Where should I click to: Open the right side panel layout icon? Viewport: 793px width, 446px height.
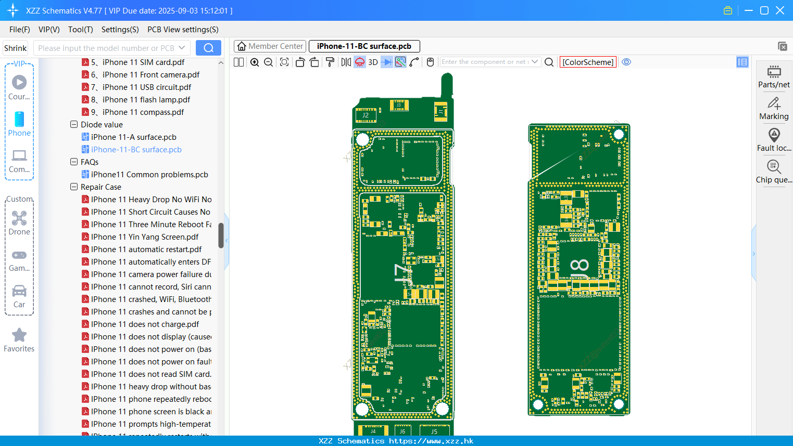point(742,62)
